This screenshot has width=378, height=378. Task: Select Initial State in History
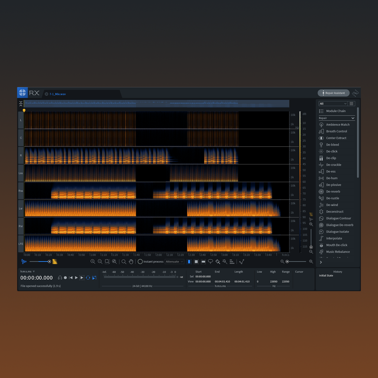[326, 276]
